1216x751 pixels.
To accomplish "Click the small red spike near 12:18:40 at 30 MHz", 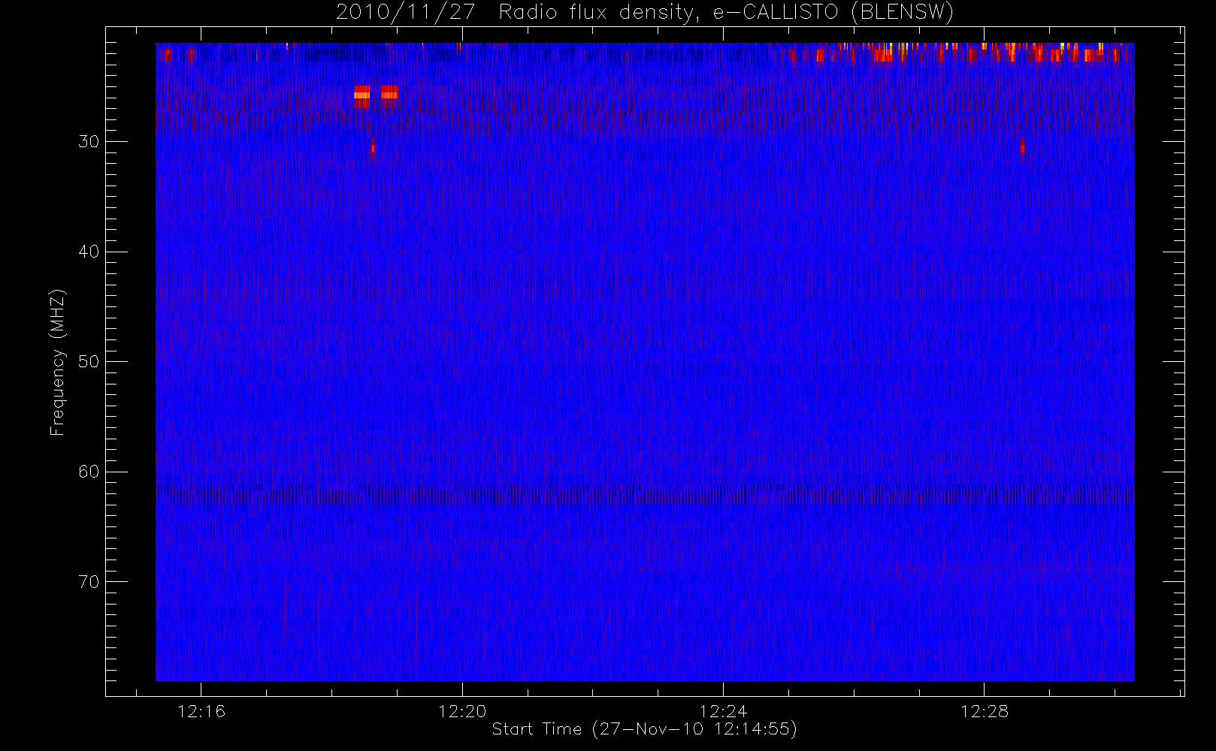I will pyautogui.click(x=373, y=146).
